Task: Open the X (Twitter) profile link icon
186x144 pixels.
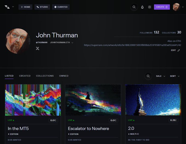Action: tap(38, 48)
